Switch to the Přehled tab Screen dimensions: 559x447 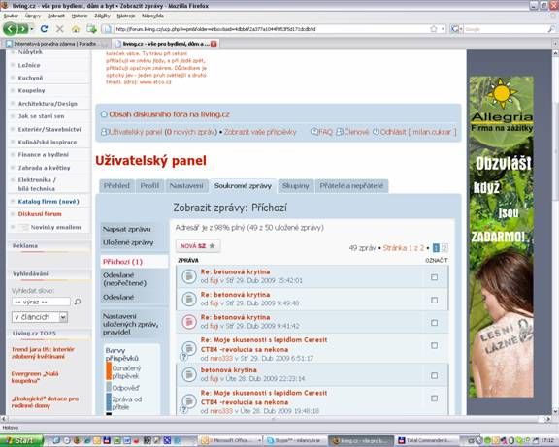point(116,186)
